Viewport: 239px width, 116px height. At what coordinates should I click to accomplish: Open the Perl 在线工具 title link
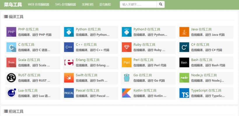point(143,60)
